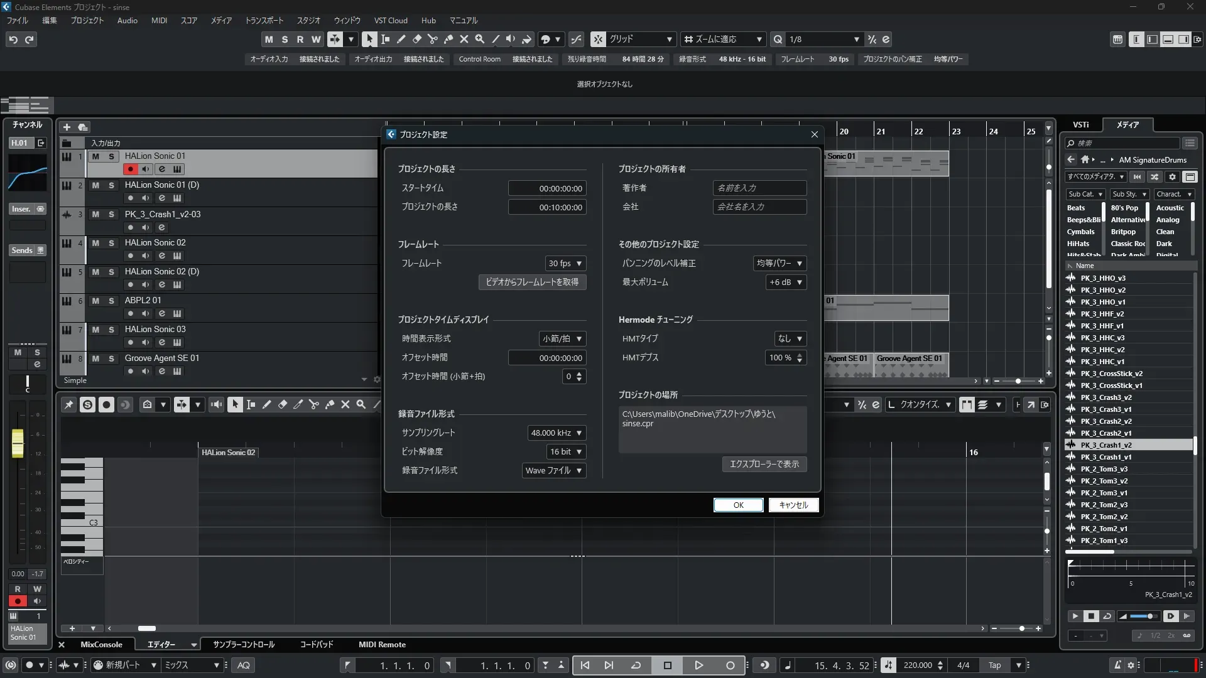Open the フレームレート 30 fps dropdown

tap(565, 263)
